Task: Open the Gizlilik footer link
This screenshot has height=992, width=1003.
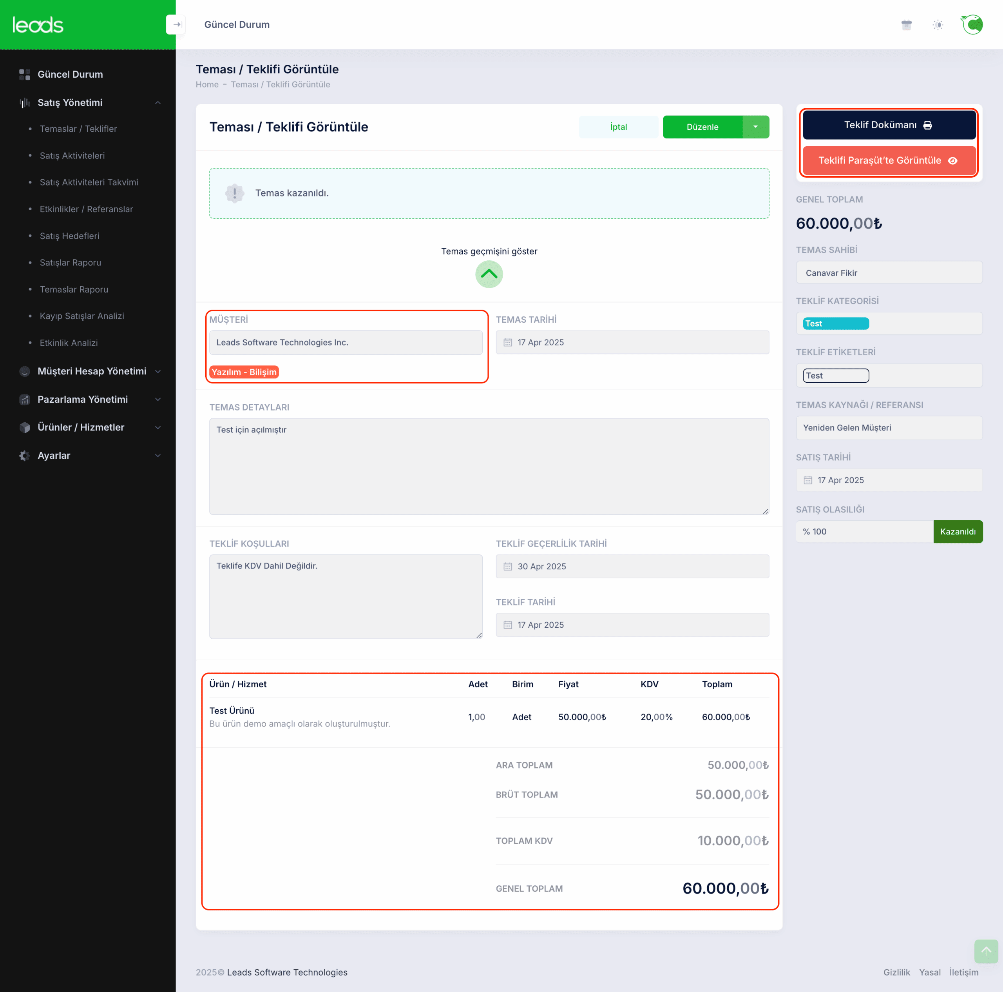Action: tap(896, 972)
